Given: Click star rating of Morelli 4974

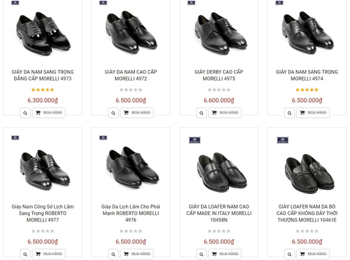Looking at the screenshot, I should click(x=307, y=90).
